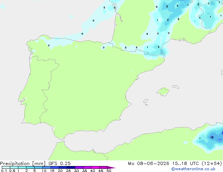Pick the 10–15 mm legend swatch
The image size is (223, 172).
47,167
